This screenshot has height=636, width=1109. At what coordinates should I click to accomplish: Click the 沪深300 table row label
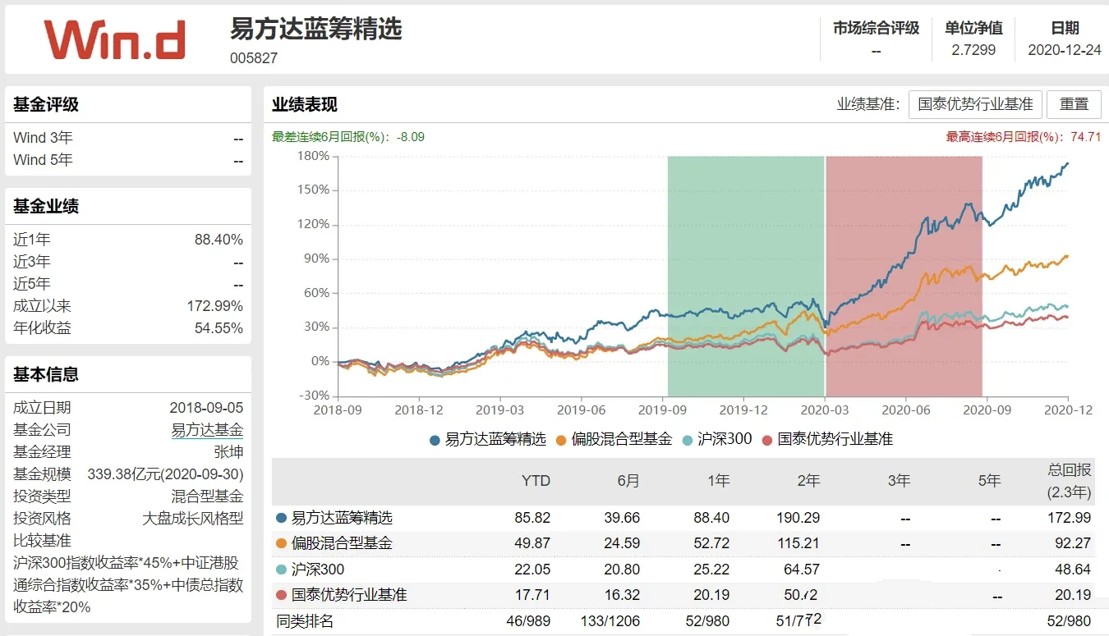318,570
